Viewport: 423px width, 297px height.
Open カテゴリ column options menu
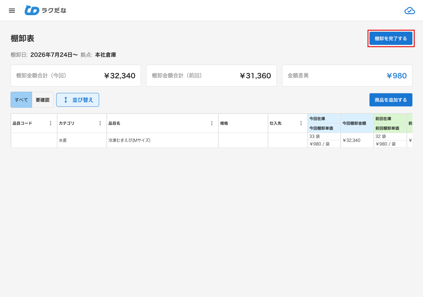click(100, 123)
